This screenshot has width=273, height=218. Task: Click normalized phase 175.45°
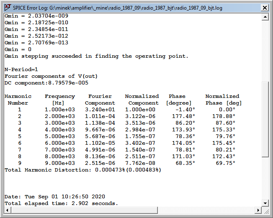coord(224,143)
